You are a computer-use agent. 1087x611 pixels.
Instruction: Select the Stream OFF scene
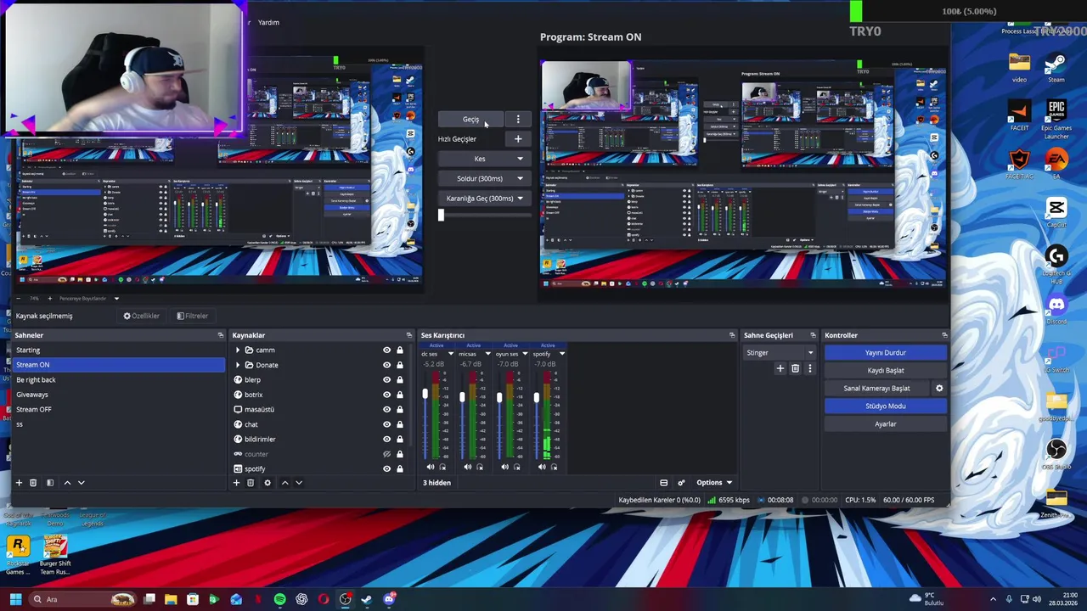(119, 410)
